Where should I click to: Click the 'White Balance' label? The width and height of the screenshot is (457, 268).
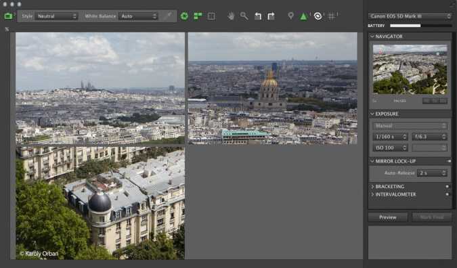pos(100,16)
